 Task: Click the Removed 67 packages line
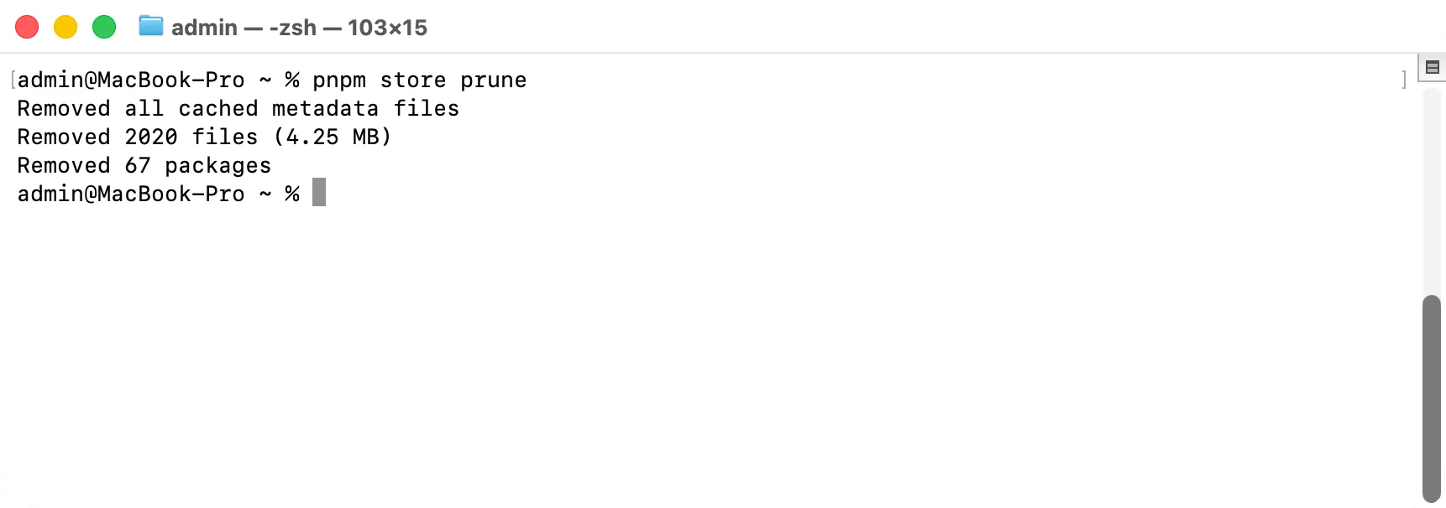(144, 166)
